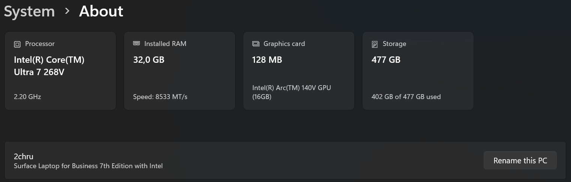Click the 2chru device name

pyautogui.click(x=24, y=157)
